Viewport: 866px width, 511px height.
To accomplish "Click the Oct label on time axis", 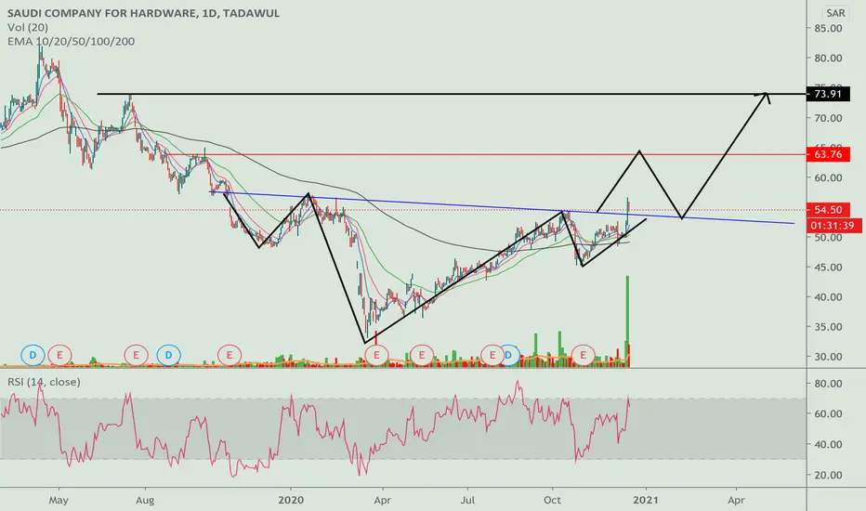I will (x=552, y=500).
